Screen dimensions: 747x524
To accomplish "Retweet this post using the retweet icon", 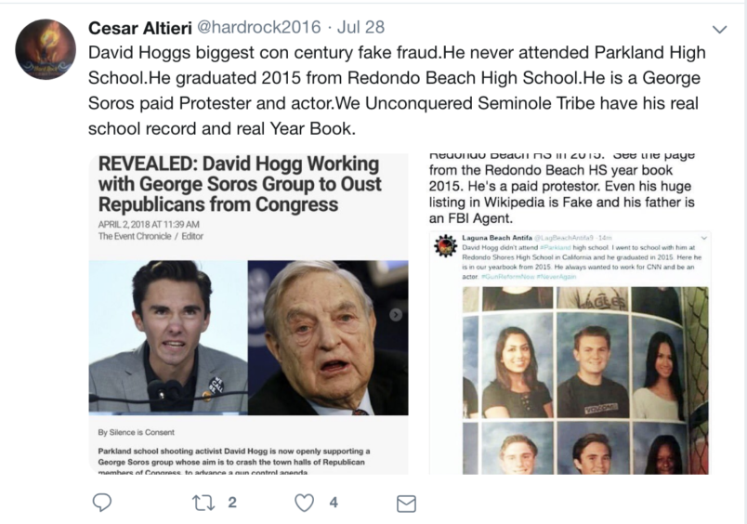I will click(x=203, y=503).
